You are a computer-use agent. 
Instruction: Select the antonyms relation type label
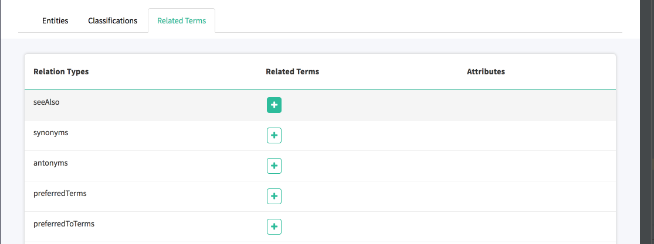(x=51, y=163)
